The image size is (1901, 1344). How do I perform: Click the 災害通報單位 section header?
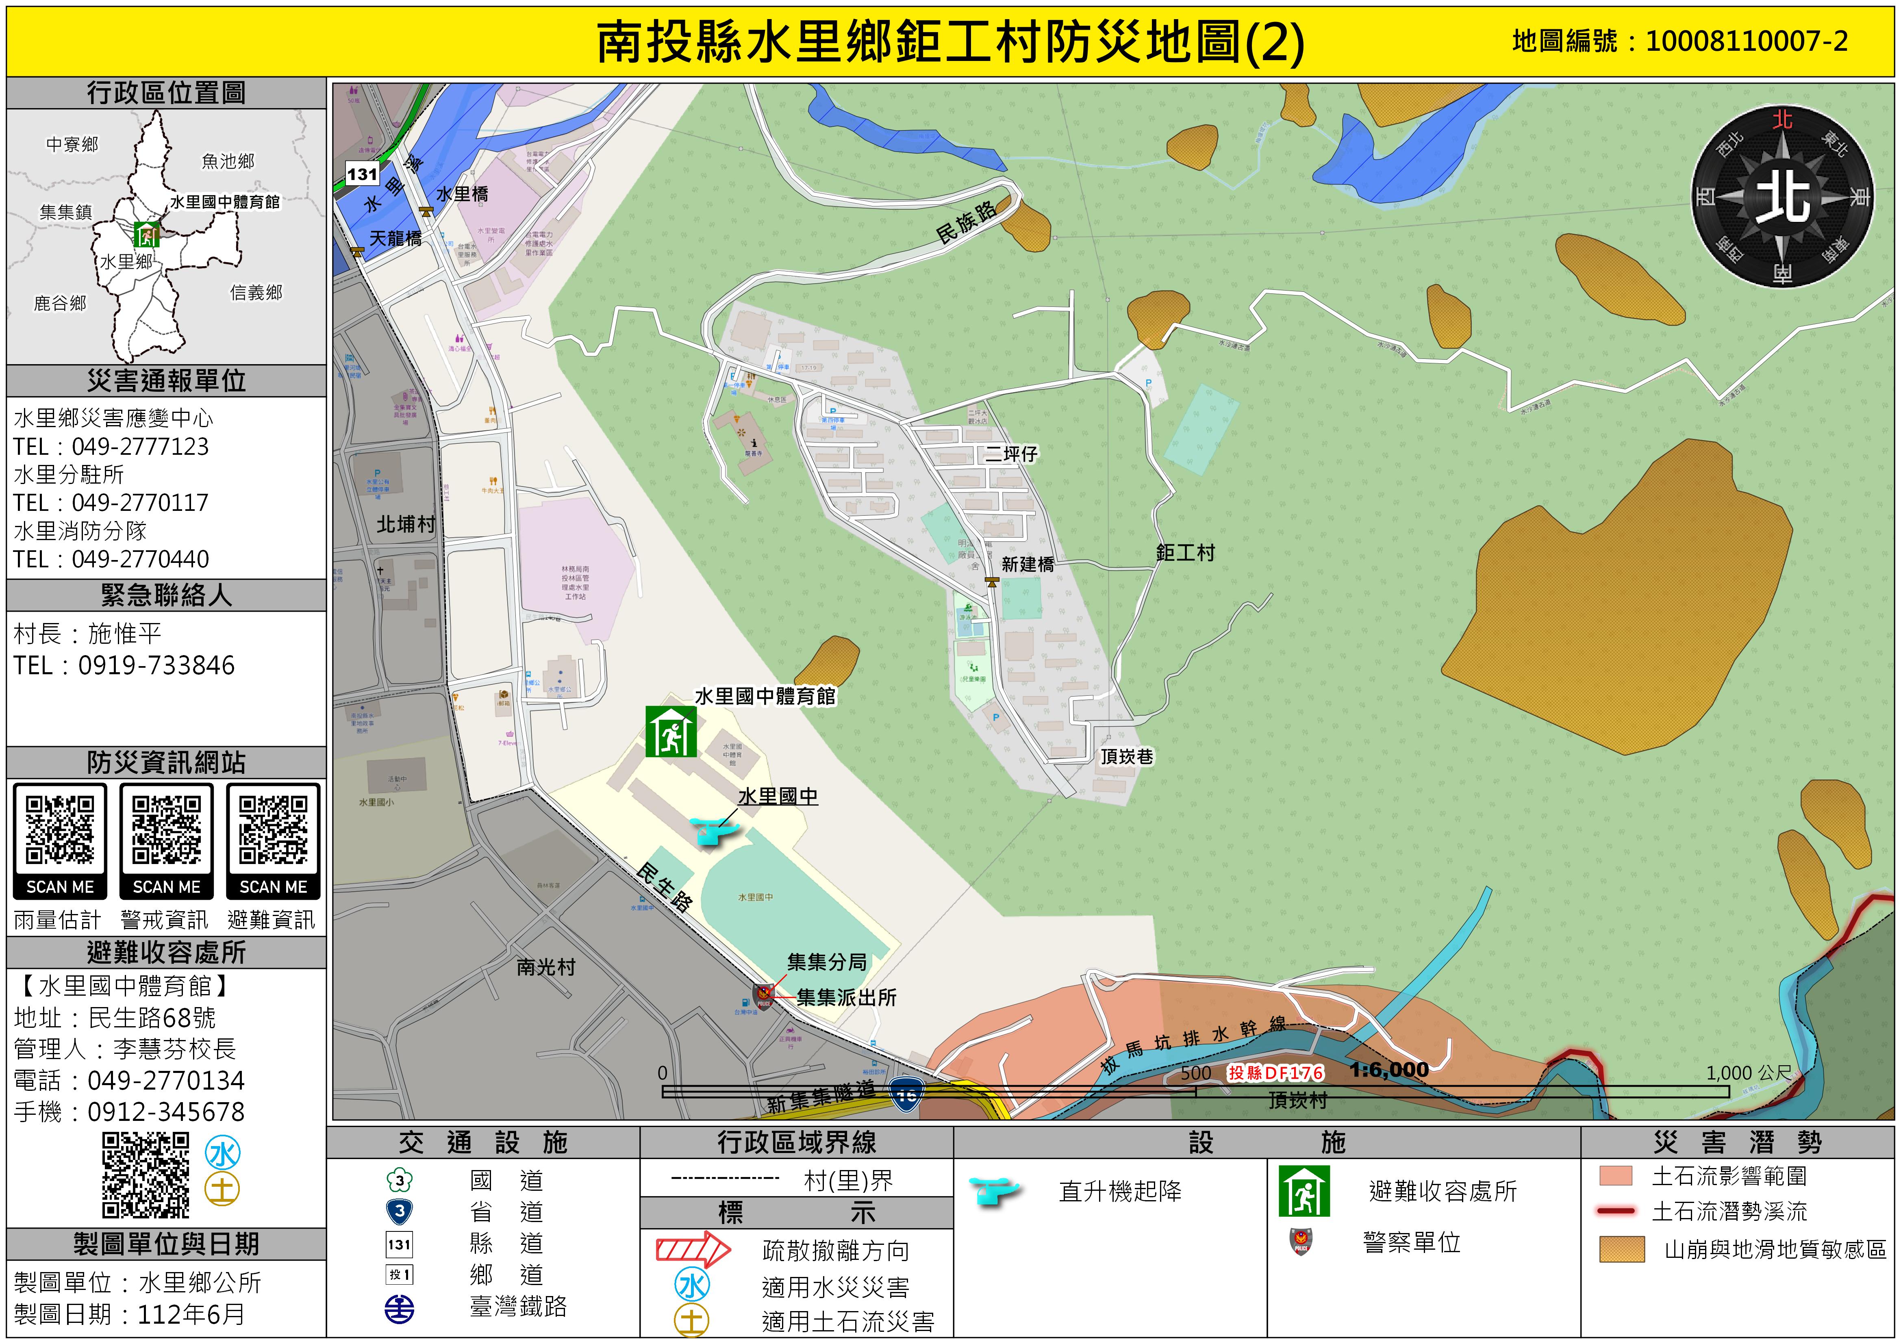166,381
